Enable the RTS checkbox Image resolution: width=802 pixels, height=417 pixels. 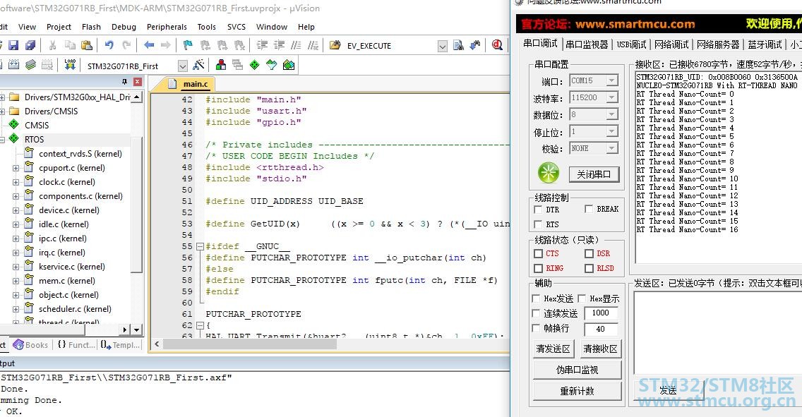click(538, 224)
